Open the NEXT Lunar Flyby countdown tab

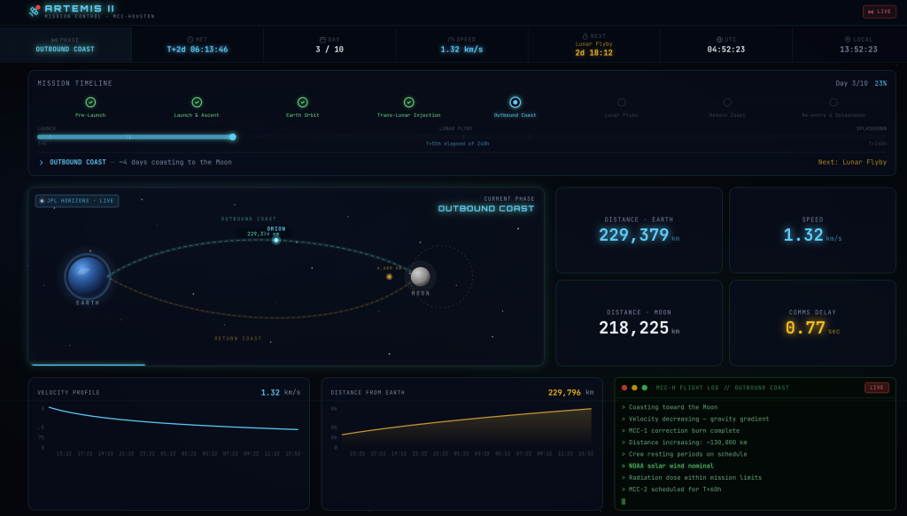pos(593,44)
